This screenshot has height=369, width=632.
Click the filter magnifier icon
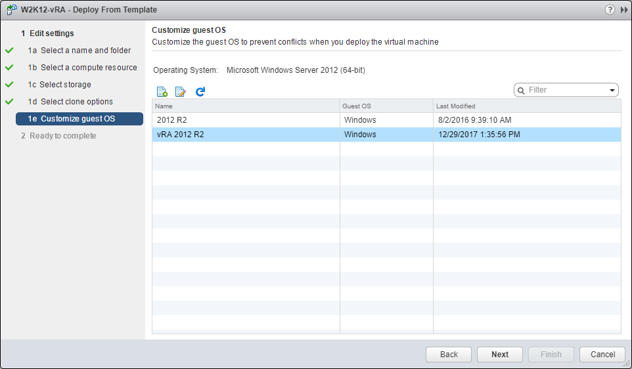tap(521, 90)
